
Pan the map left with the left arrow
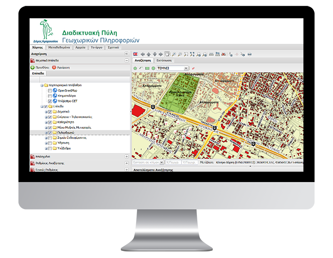[143, 54]
